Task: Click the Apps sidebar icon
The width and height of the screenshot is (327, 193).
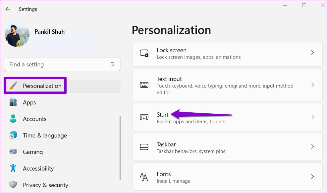Action: [13, 102]
